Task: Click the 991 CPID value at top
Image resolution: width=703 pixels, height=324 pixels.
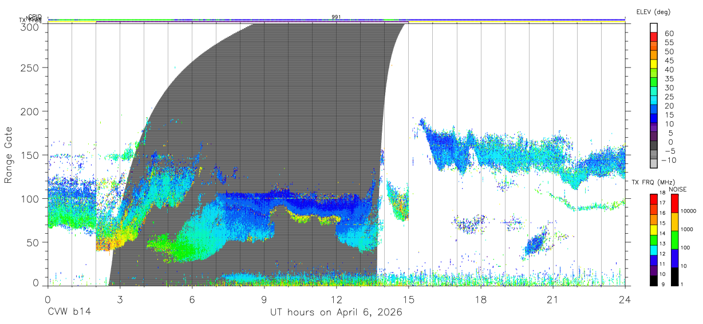Action: pos(336,17)
